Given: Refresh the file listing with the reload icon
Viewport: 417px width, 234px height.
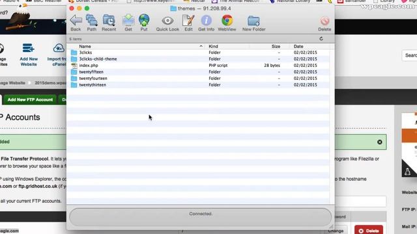Looking at the screenshot, I should [321, 39].
